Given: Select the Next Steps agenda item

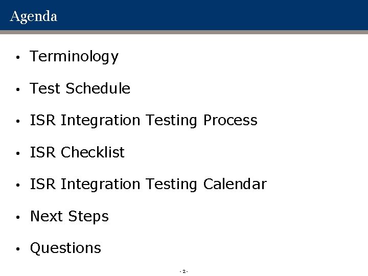Looking at the screenshot, I should click(x=70, y=216).
